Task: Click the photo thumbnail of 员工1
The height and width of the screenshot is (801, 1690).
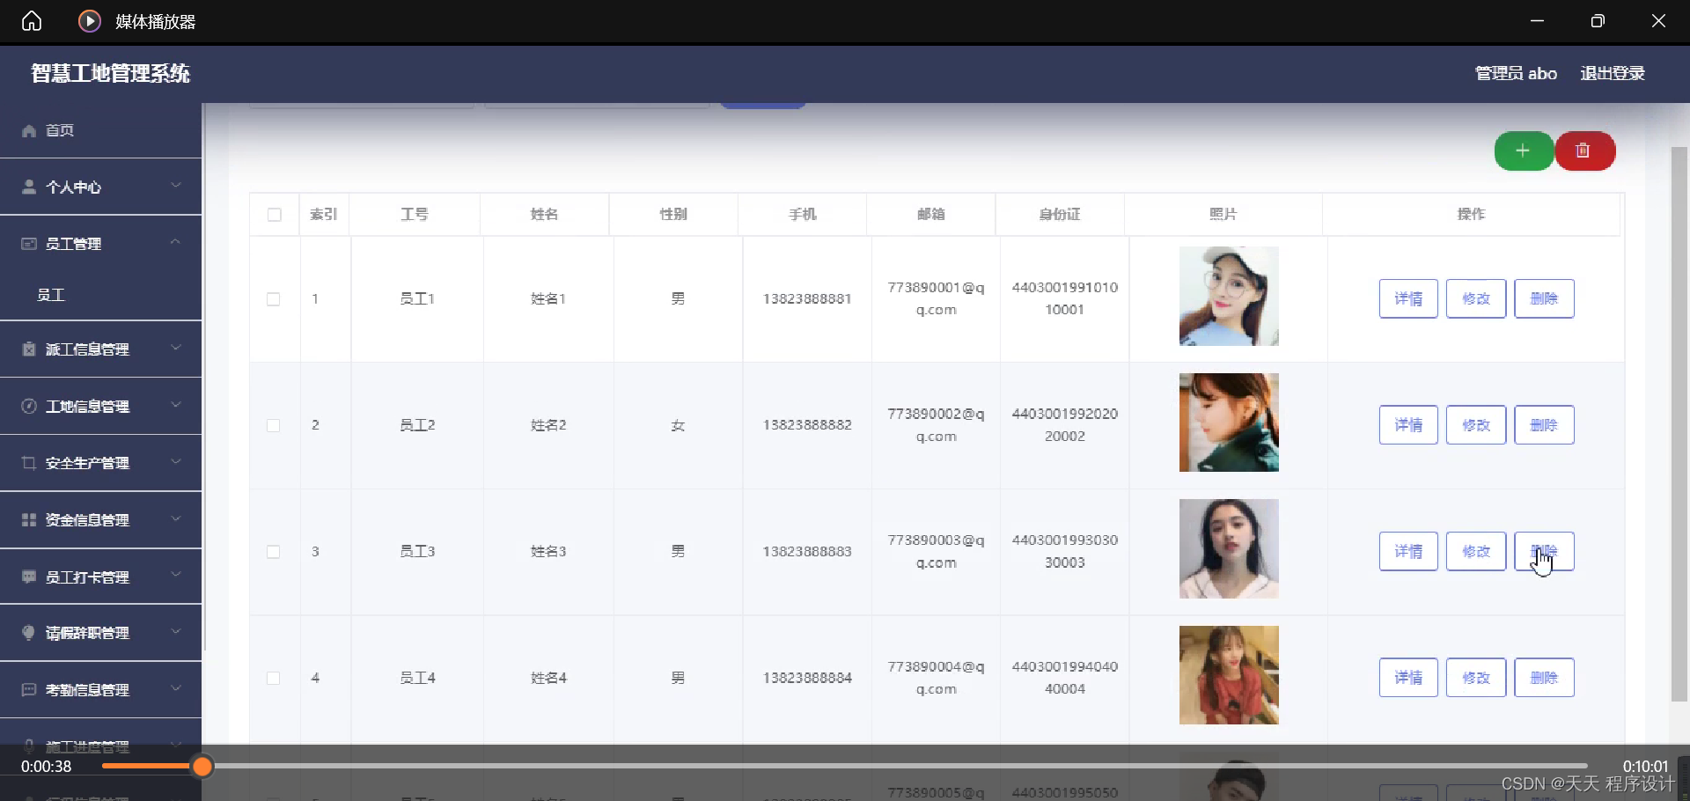Action: click(x=1229, y=296)
